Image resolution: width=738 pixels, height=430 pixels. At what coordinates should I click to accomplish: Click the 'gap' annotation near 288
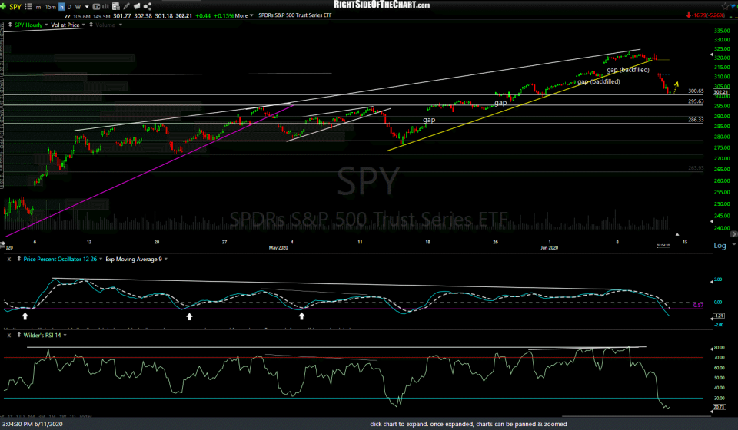pyautogui.click(x=429, y=120)
